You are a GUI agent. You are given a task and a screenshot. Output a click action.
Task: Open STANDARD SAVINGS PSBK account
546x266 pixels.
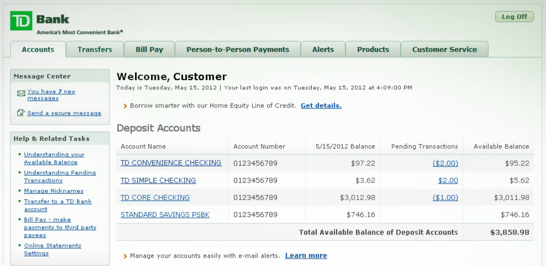coord(165,214)
